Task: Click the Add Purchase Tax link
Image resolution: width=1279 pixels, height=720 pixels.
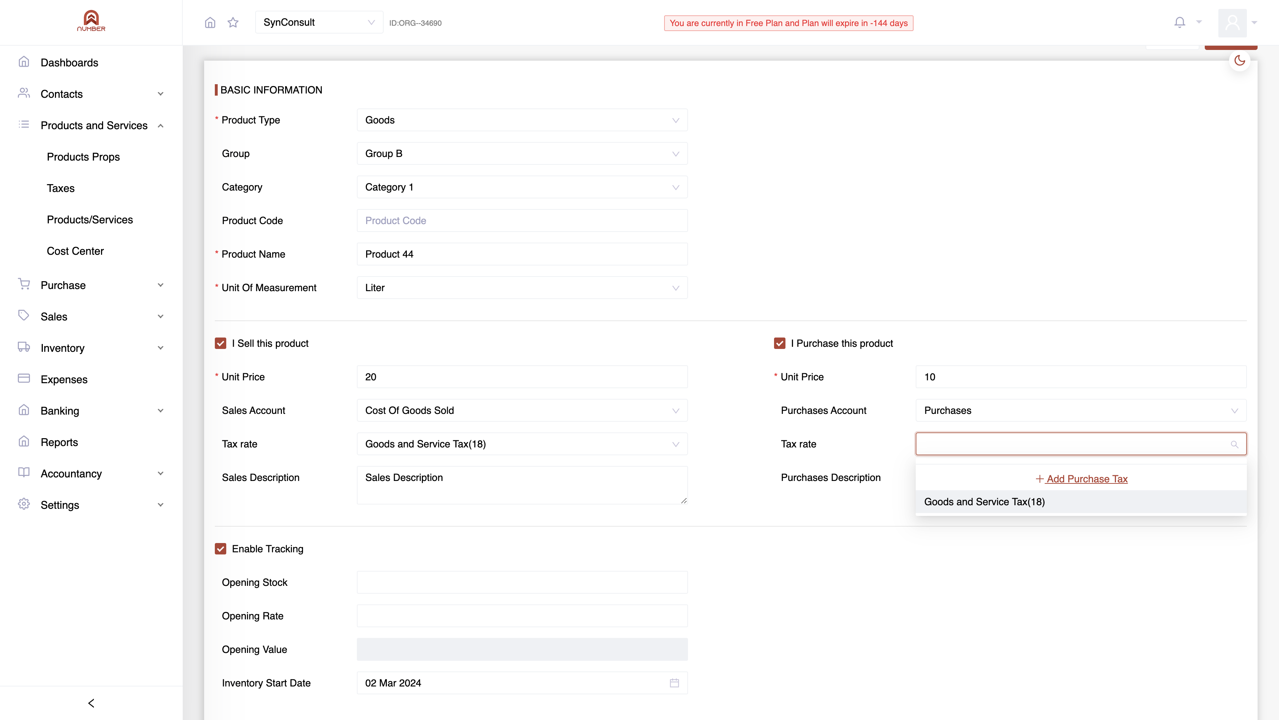Action: 1081,479
